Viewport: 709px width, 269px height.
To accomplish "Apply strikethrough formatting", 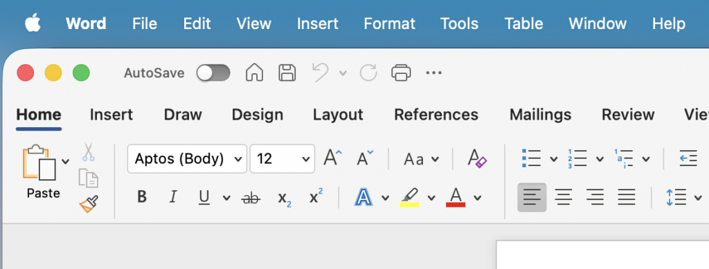I will click(251, 197).
